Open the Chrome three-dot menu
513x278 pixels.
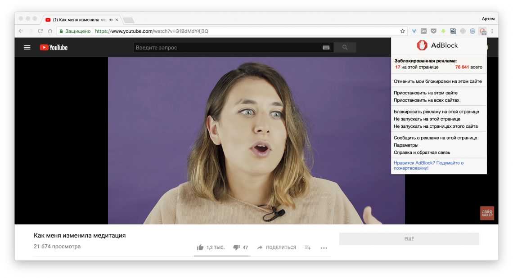click(x=492, y=31)
